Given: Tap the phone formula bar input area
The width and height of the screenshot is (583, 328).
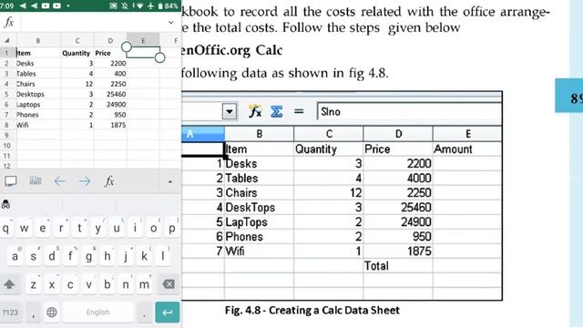Looking at the screenshot, I should (93, 23).
